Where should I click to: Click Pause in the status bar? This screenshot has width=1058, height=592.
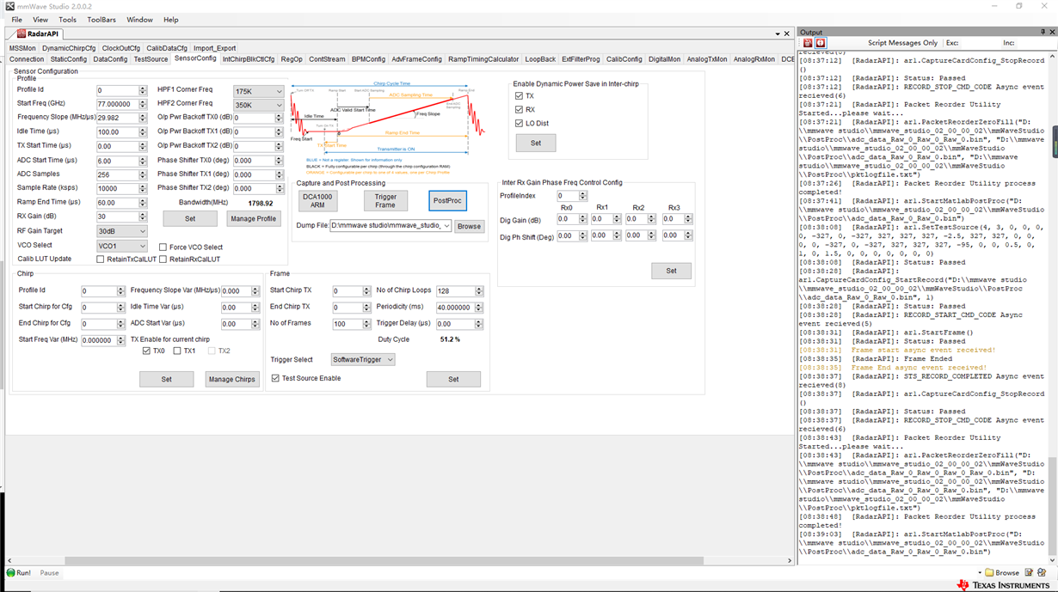pos(50,572)
